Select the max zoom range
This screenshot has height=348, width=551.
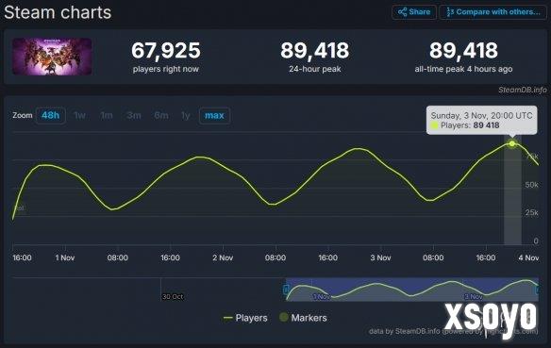pos(214,116)
